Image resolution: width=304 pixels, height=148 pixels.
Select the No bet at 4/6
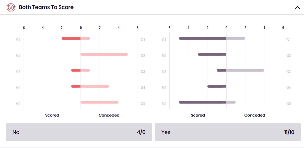[79, 132]
